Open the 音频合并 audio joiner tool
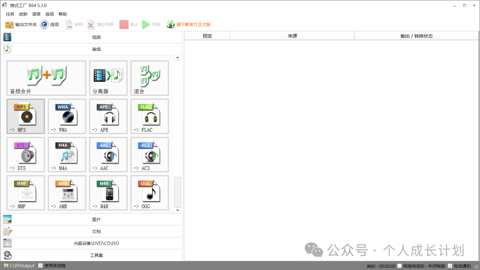480x270 pixels. tap(46, 78)
